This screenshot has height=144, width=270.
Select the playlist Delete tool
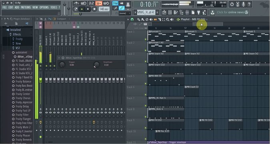pyautogui.click(x=147, y=20)
